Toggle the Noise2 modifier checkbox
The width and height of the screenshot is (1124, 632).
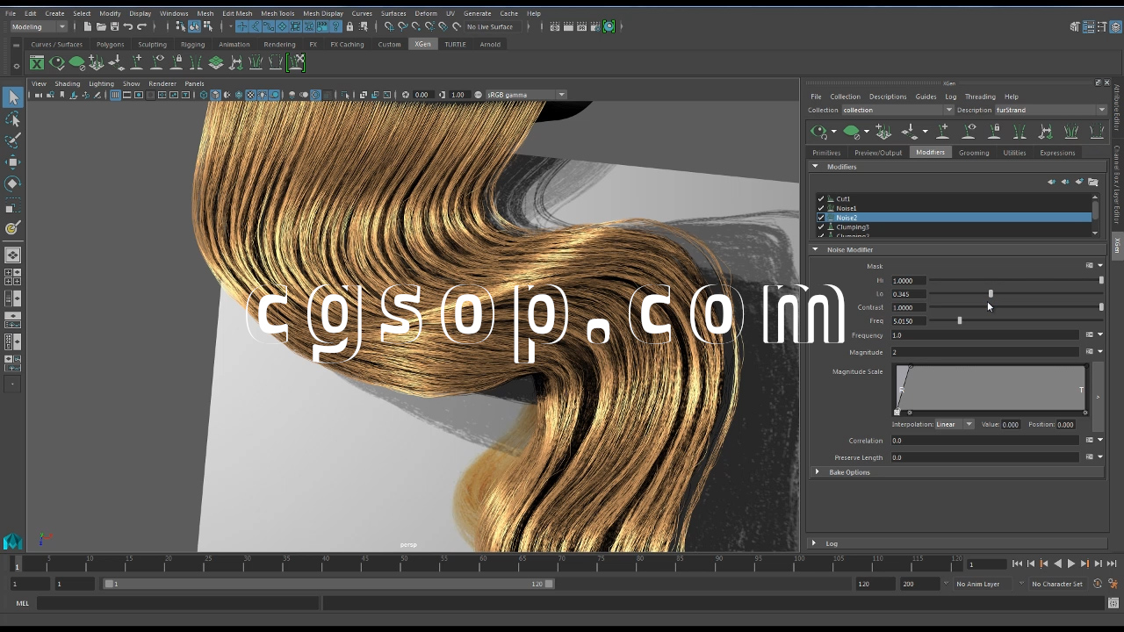point(821,218)
